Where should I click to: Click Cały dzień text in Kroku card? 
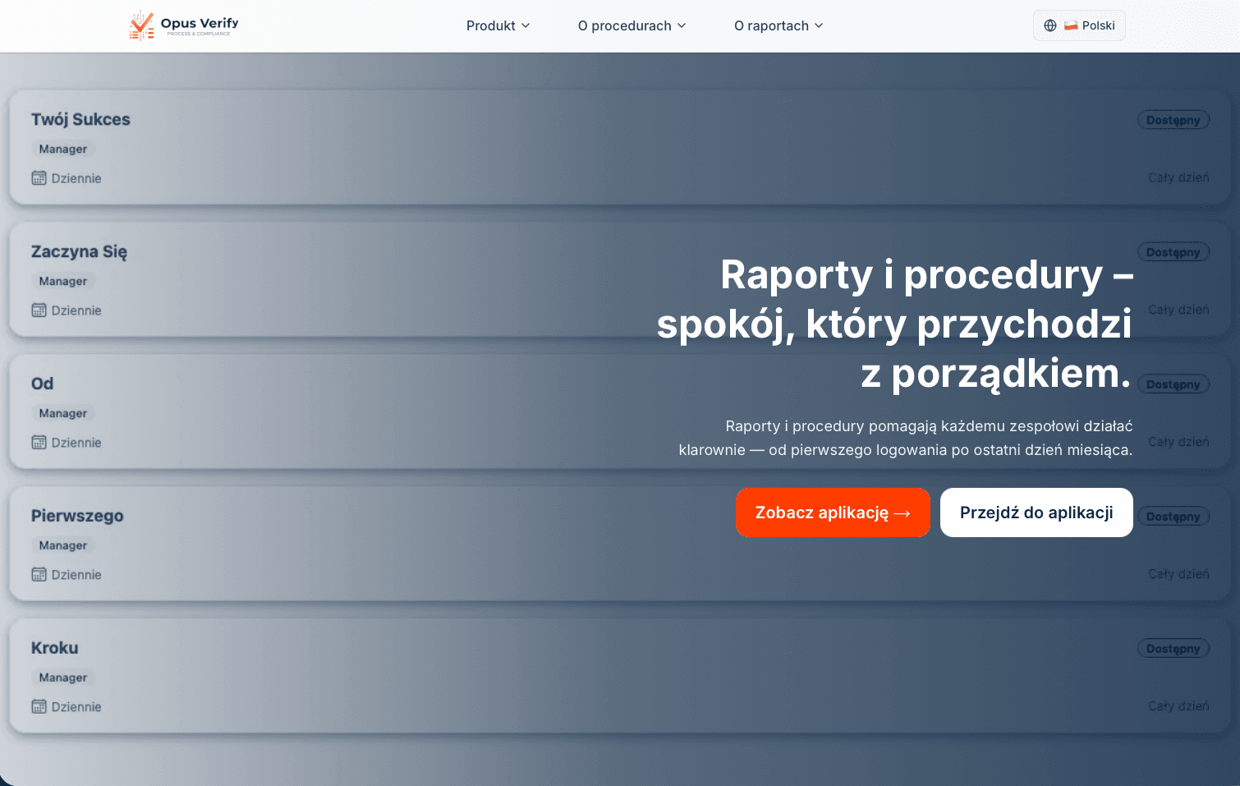pos(1178,706)
